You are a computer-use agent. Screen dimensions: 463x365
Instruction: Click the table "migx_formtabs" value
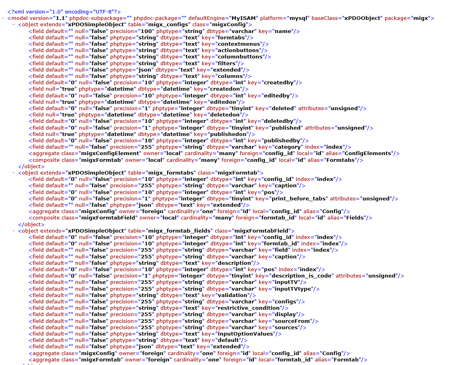click(x=171, y=173)
